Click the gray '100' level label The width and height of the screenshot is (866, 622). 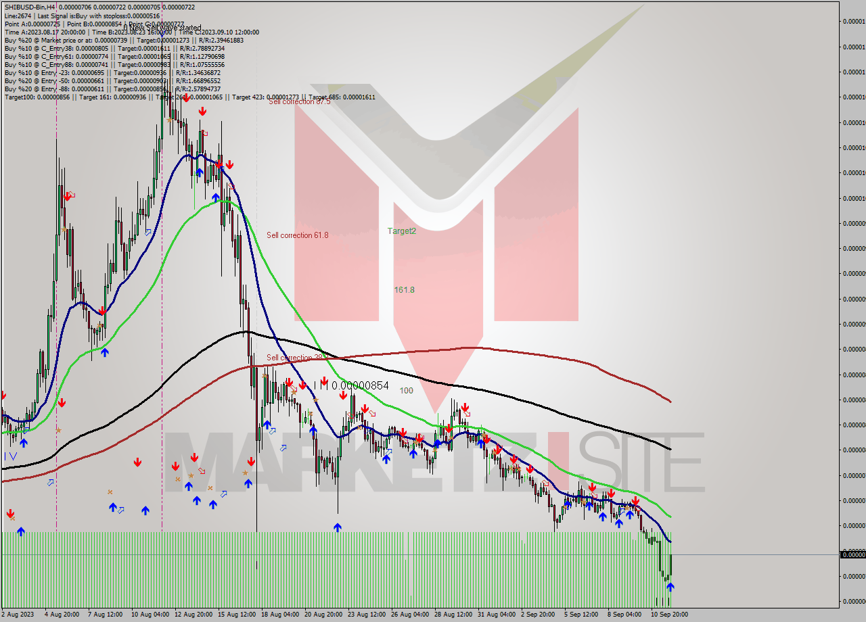(406, 390)
